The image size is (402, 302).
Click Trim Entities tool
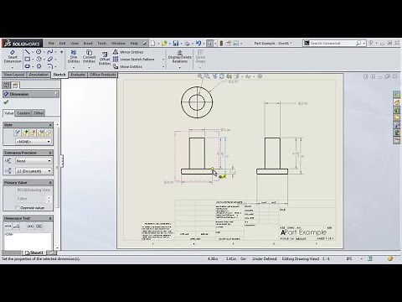click(x=74, y=56)
